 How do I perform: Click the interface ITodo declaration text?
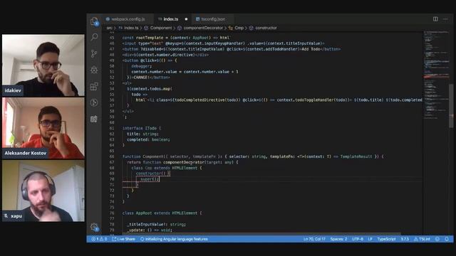point(141,128)
